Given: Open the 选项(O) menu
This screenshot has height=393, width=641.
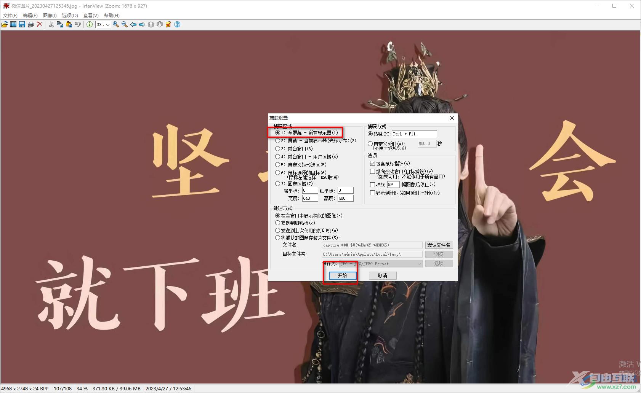Looking at the screenshot, I should (x=70, y=15).
